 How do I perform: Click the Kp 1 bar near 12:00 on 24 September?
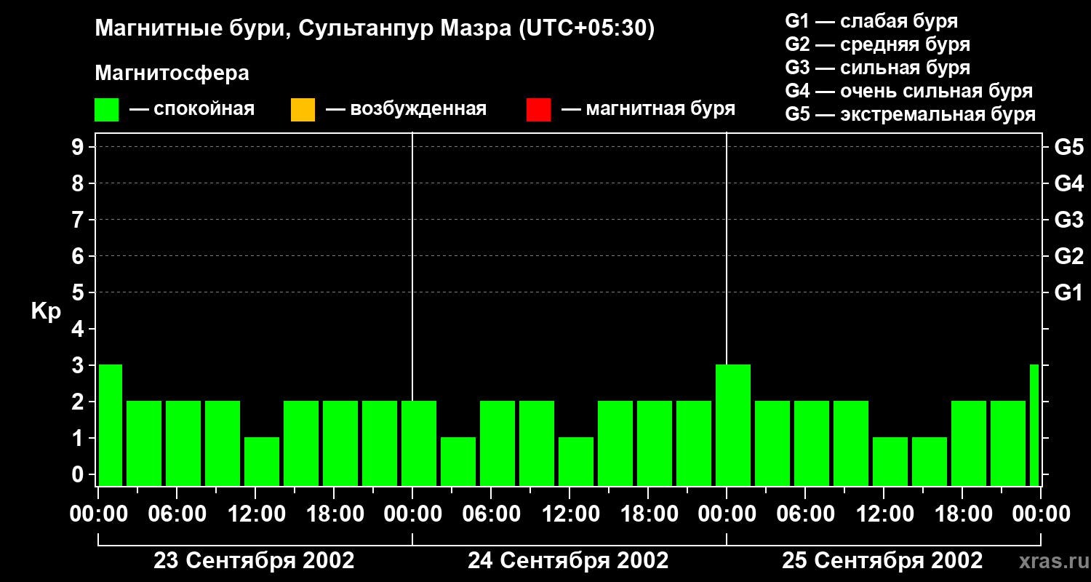[576, 461]
